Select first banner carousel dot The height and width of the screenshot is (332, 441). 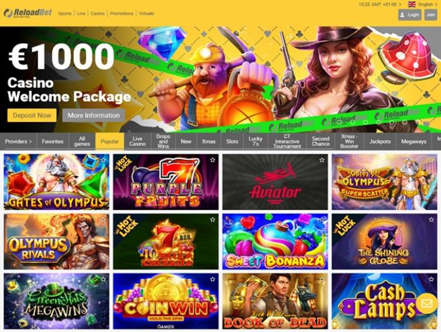[x=340, y=122]
